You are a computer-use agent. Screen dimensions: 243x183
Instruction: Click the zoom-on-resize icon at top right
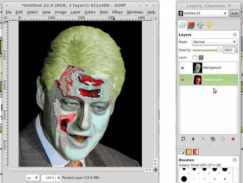pos(156,18)
